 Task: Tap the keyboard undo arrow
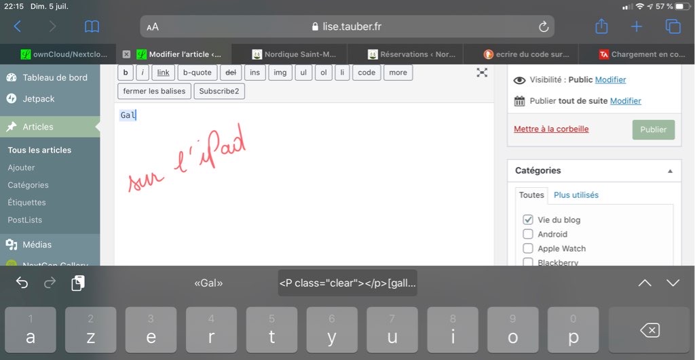coord(22,283)
